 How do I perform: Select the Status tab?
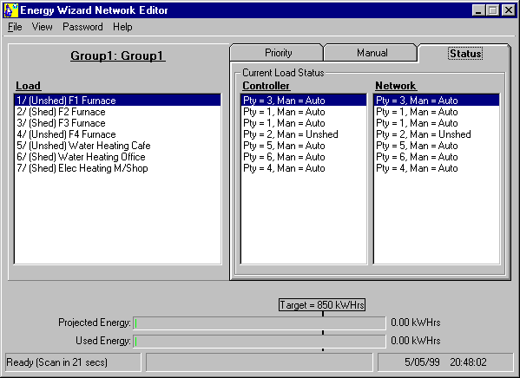coord(465,54)
